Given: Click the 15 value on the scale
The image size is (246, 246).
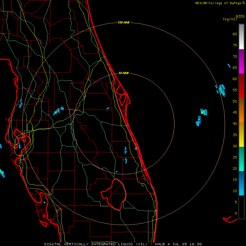Looking at the screenshot, I should tap(235, 180).
